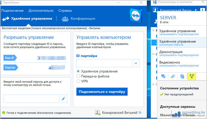The width and height of the screenshot is (207, 119).
Task: Click the people icon of Конференция tab
Action: click(65, 19)
